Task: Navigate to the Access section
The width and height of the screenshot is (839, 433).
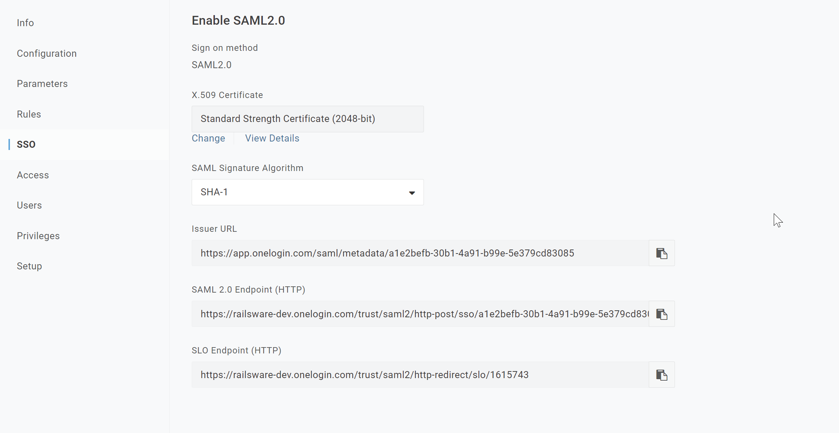Action: click(33, 175)
